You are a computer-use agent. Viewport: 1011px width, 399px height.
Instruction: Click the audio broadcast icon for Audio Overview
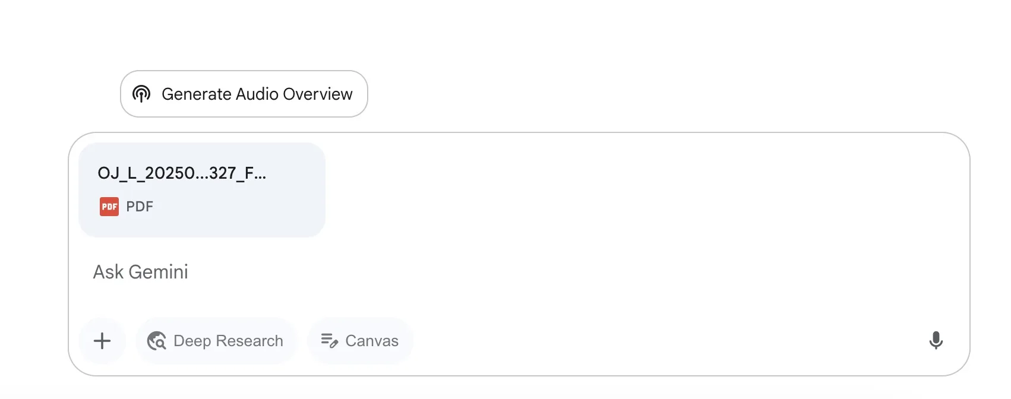[x=141, y=94]
